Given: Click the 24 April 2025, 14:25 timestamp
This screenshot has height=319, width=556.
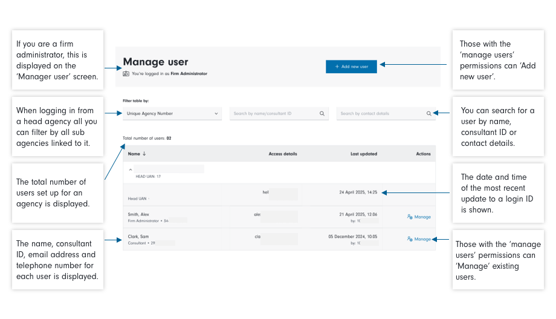Looking at the screenshot, I should click(358, 192).
